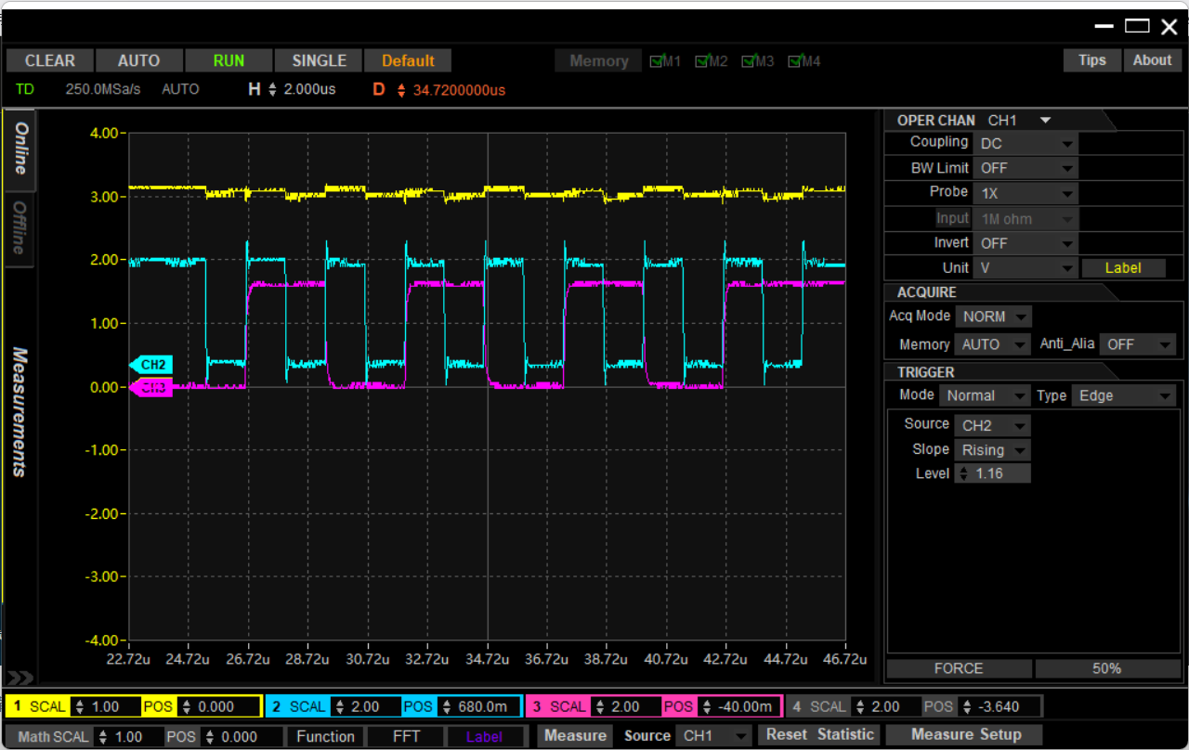Open the Coupling DC dropdown
The image size is (1189, 750).
tap(1026, 143)
